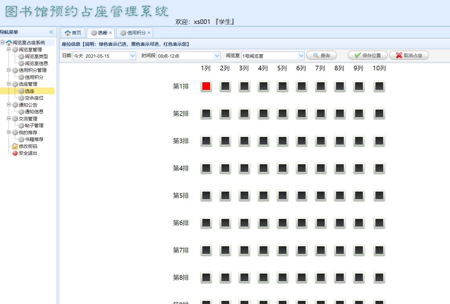Image resolution: width=450 pixels, height=304 pixels.
Task: Click the magnifier icon inside the 查询 button
Action: (x=315, y=55)
